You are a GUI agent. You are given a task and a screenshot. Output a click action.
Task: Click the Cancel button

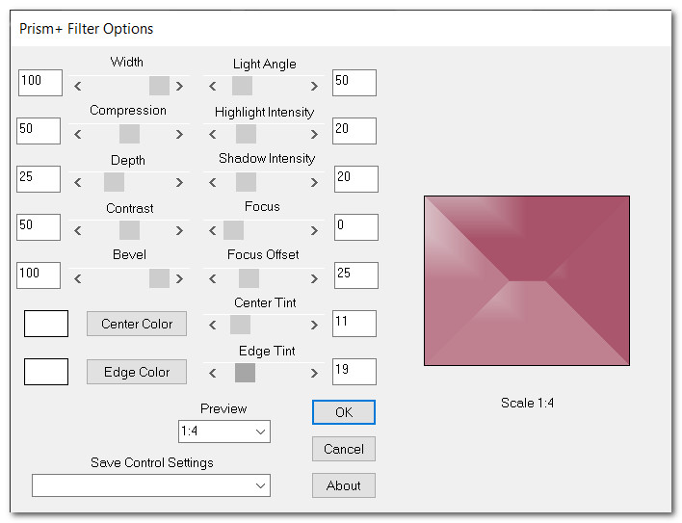click(344, 449)
